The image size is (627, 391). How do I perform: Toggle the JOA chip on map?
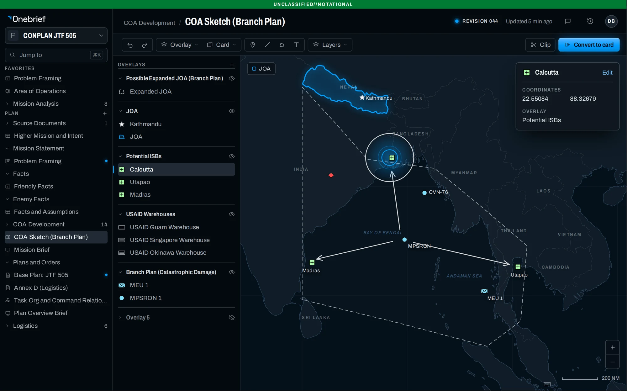(x=261, y=69)
